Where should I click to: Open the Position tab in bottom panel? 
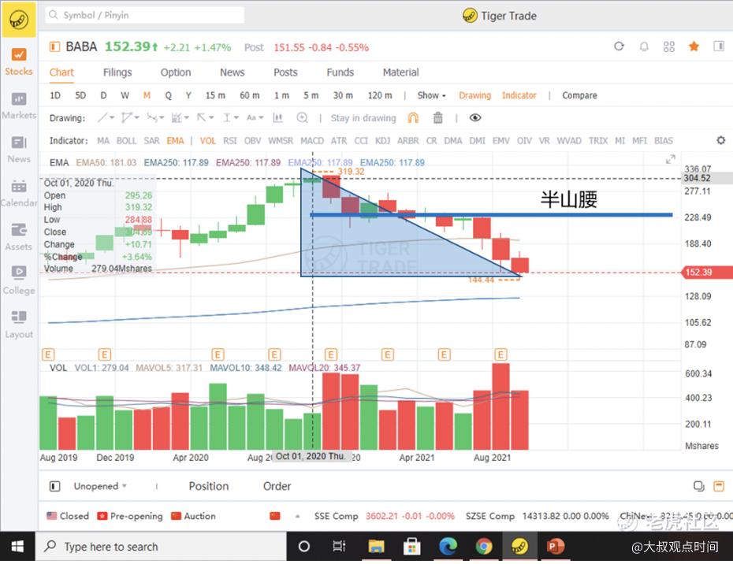[x=209, y=487]
